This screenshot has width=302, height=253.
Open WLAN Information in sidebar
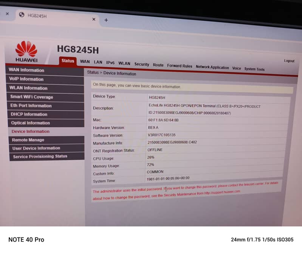pos(45,88)
